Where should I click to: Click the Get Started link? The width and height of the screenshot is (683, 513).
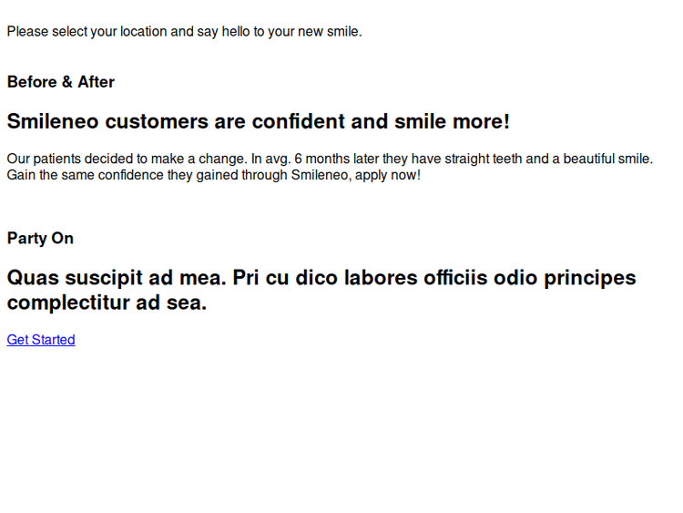(x=41, y=340)
